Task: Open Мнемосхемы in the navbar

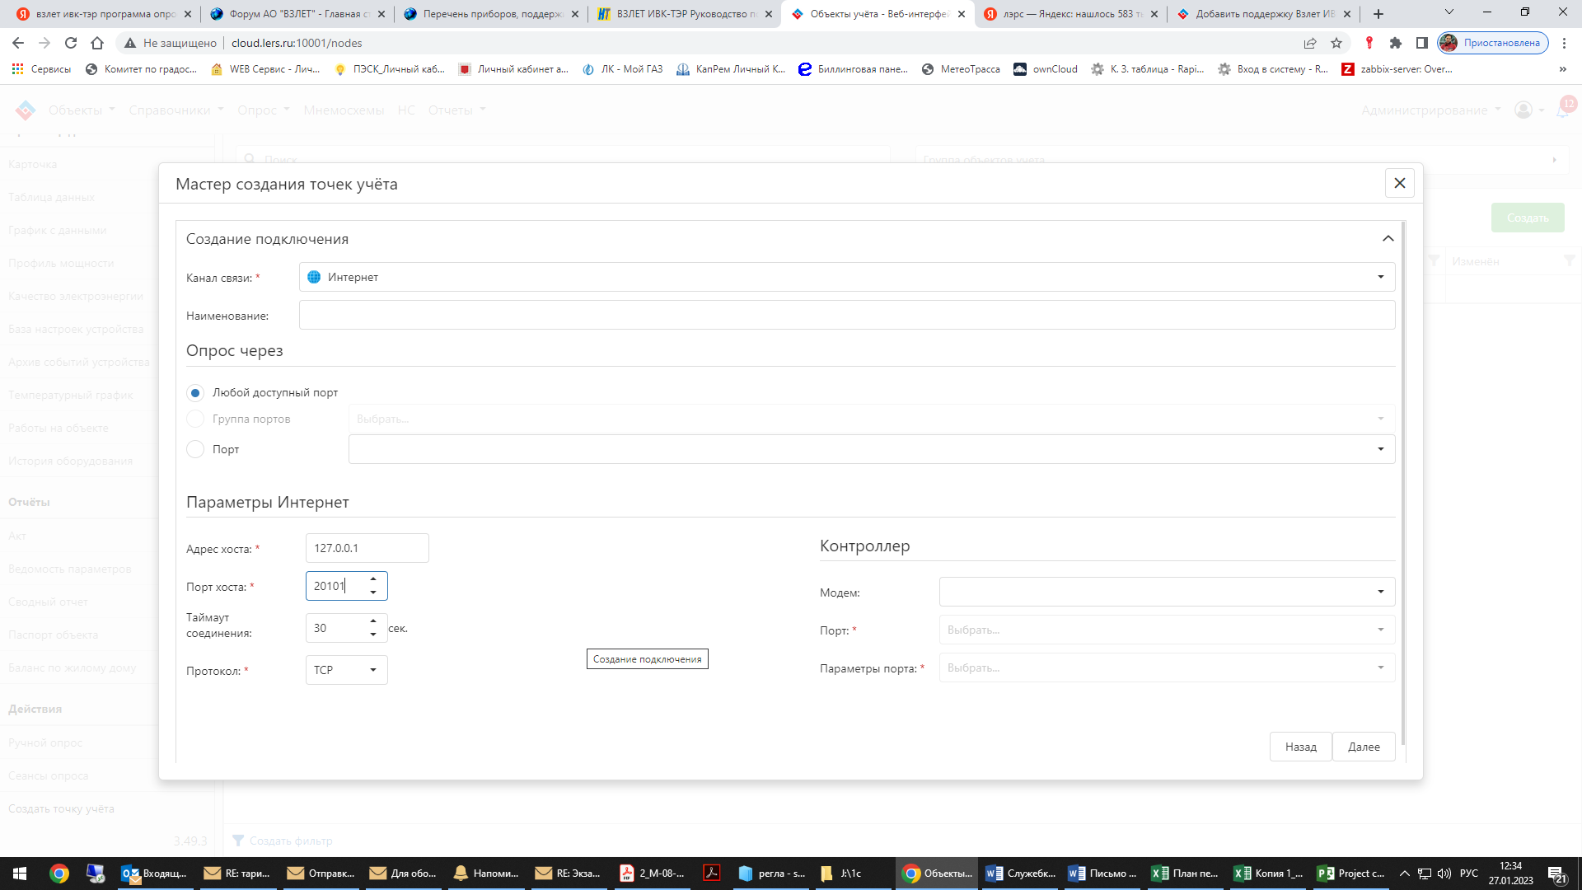Action: click(x=344, y=110)
